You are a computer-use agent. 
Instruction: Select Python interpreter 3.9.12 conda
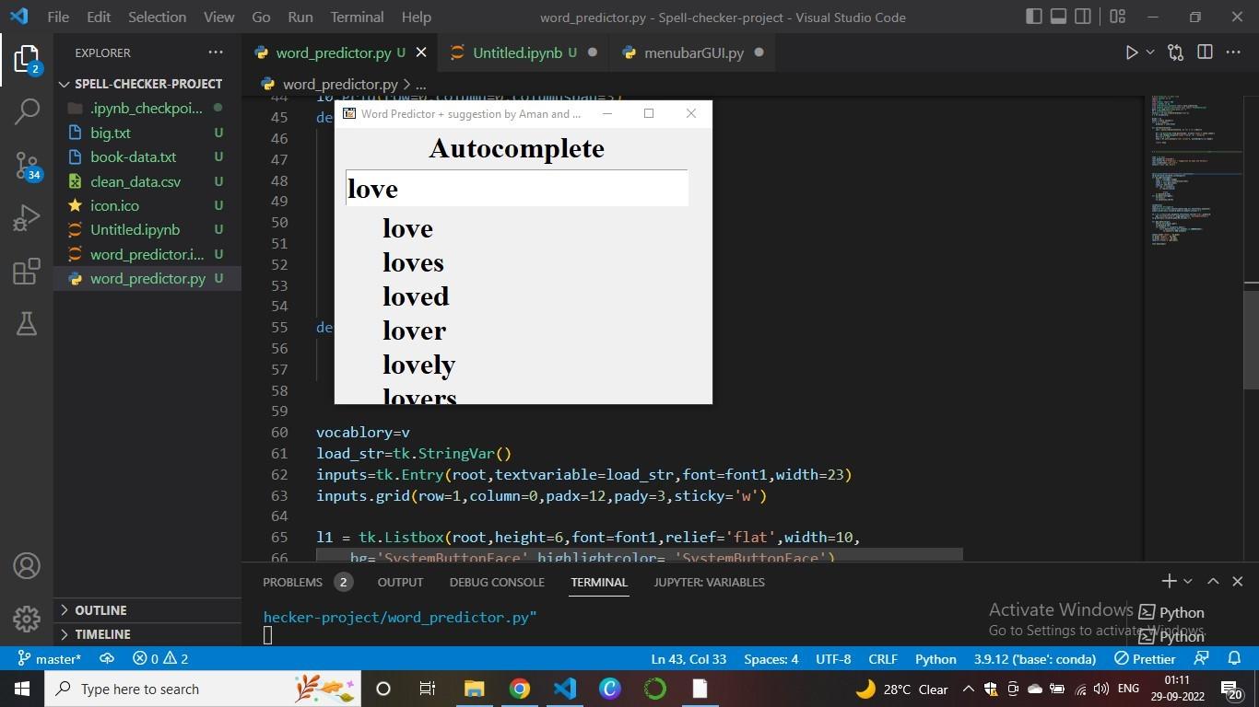point(1035,659)
